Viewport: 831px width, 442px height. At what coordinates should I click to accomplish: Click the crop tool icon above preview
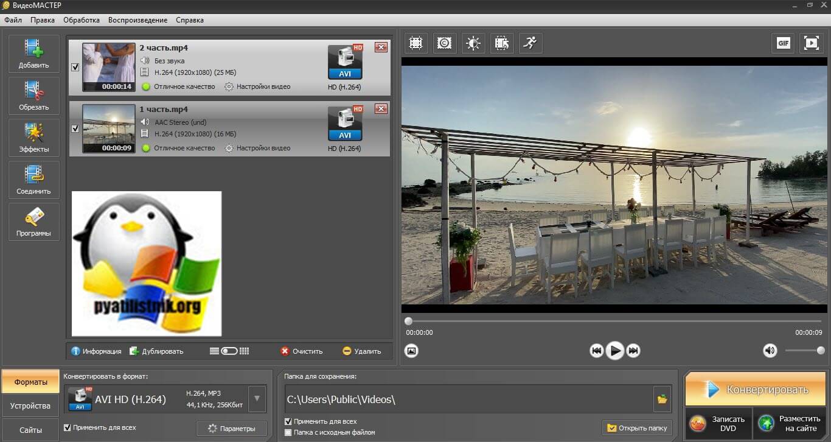point(416,43)
